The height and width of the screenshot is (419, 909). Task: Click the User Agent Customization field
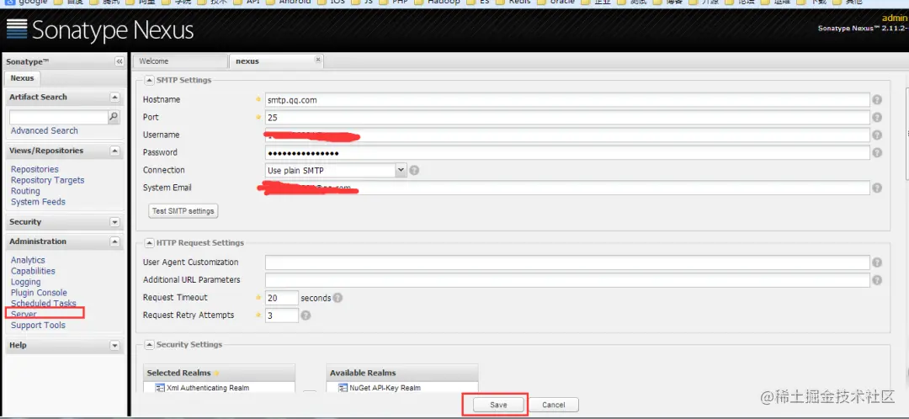point(567,263)
